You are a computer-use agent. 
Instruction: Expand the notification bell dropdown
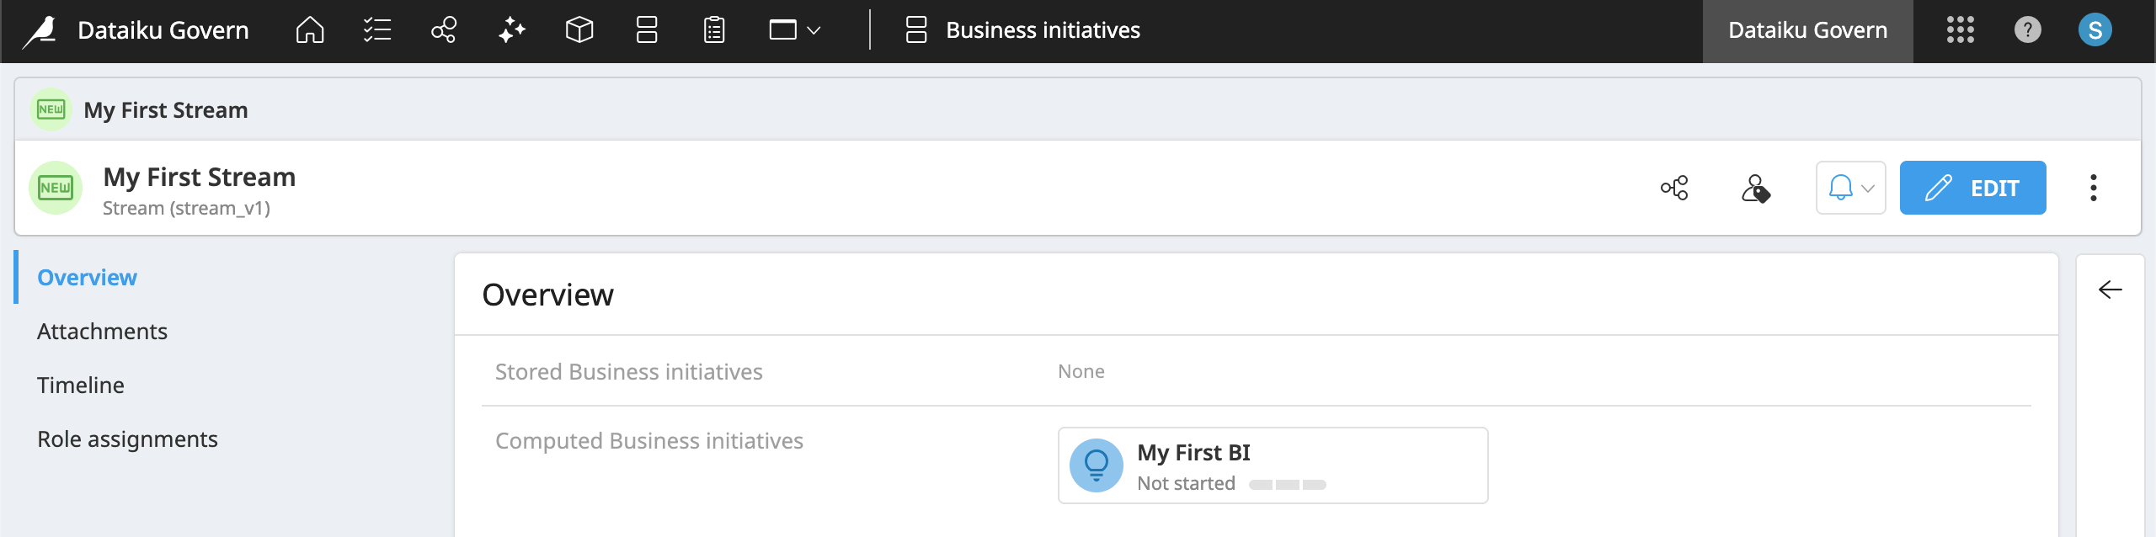point(1850,188)
